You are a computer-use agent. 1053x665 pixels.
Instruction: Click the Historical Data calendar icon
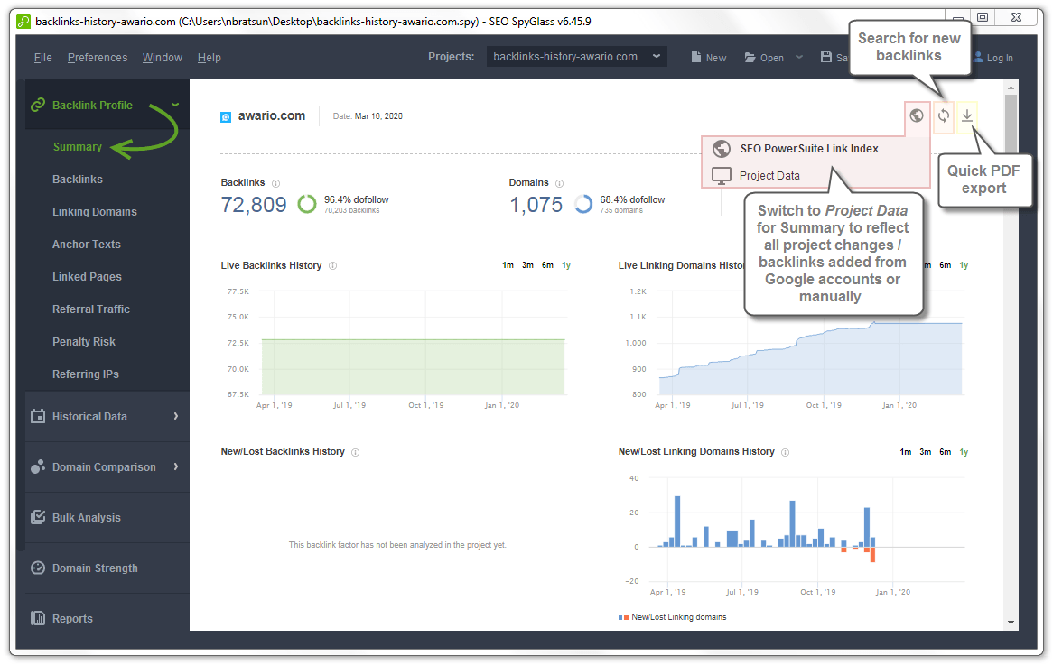pos(38,417)
